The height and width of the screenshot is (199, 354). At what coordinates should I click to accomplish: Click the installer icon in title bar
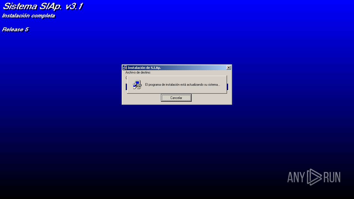point(125,68)
